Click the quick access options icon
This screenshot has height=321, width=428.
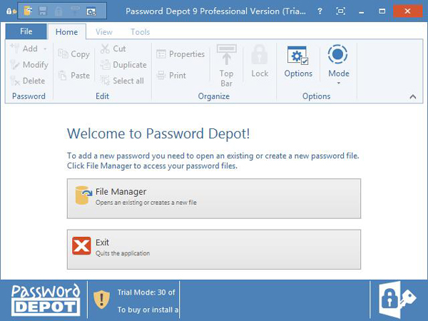coord(91,11)
